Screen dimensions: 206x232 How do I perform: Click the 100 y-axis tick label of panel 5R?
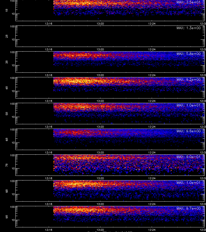click(x=12, y=104)
